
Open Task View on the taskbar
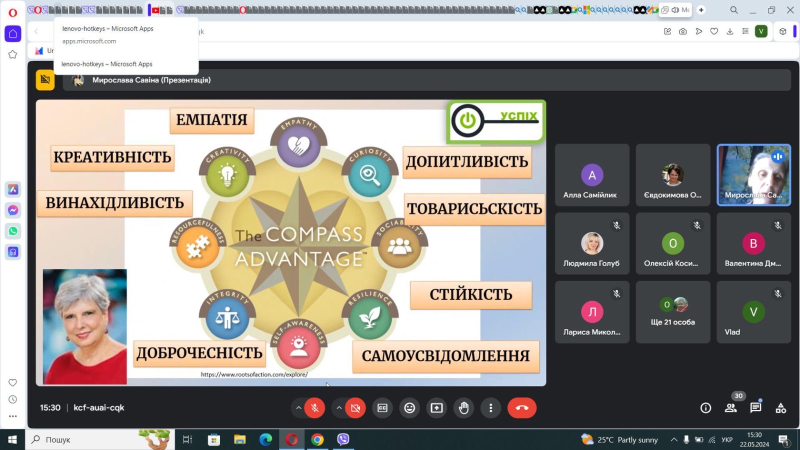(187, 439)
